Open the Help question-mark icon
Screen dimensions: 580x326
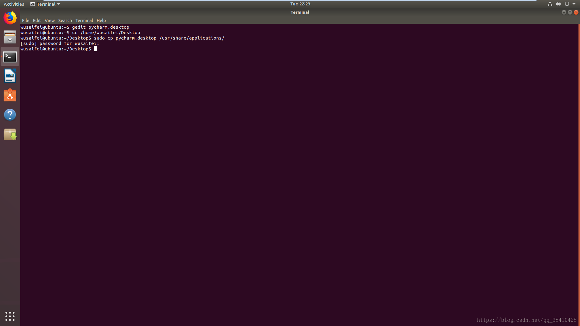[10, 115]
